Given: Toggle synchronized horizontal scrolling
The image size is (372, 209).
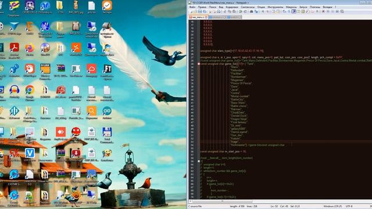Looking at the screenshot, I should click(x=278, y=12).
